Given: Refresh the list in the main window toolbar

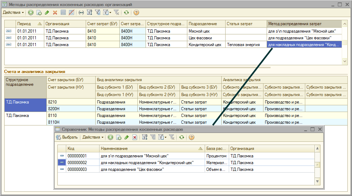Looking at the screenshot, I should [126, 12].
